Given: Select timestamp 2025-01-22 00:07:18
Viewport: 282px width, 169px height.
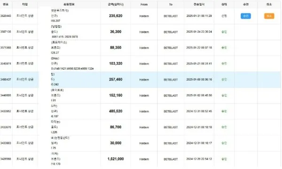Looking at the screenshot, I should [199, 47].
